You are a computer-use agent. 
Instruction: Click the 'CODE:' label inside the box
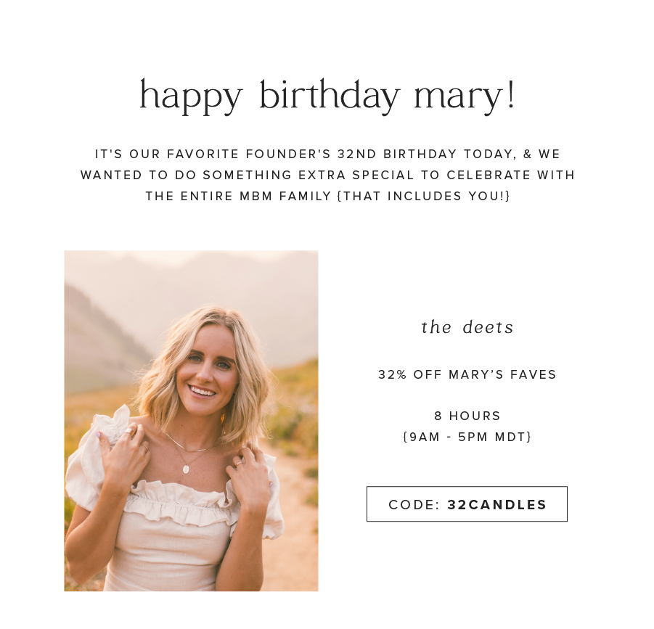pos(414,505)
